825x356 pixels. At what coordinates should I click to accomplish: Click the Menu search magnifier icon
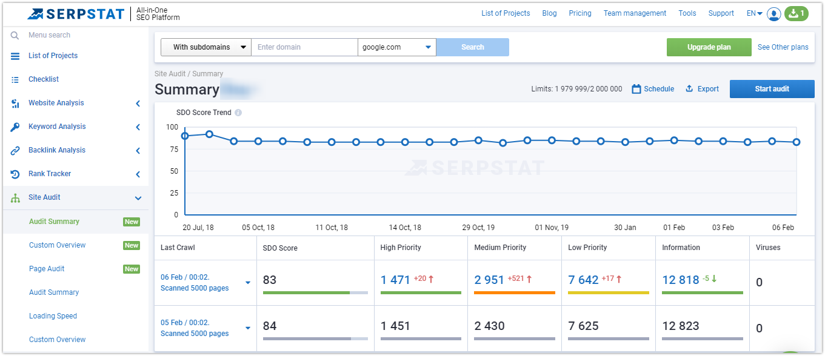coord(15,35)
